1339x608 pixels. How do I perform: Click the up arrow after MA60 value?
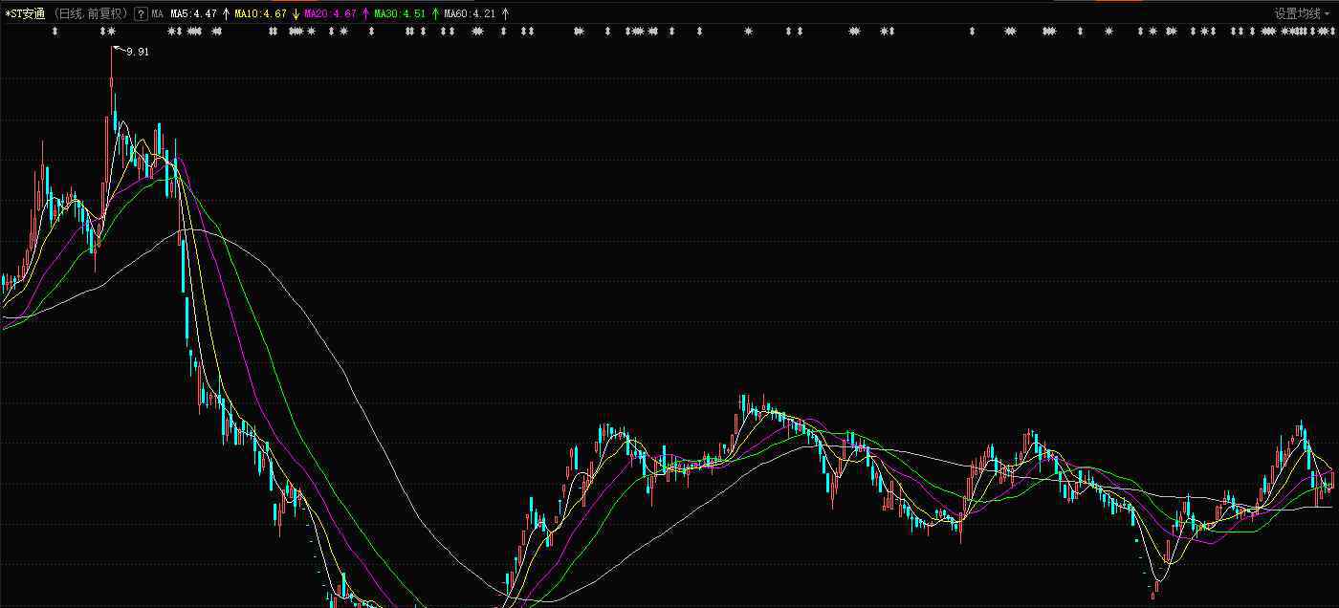[505, 14]
